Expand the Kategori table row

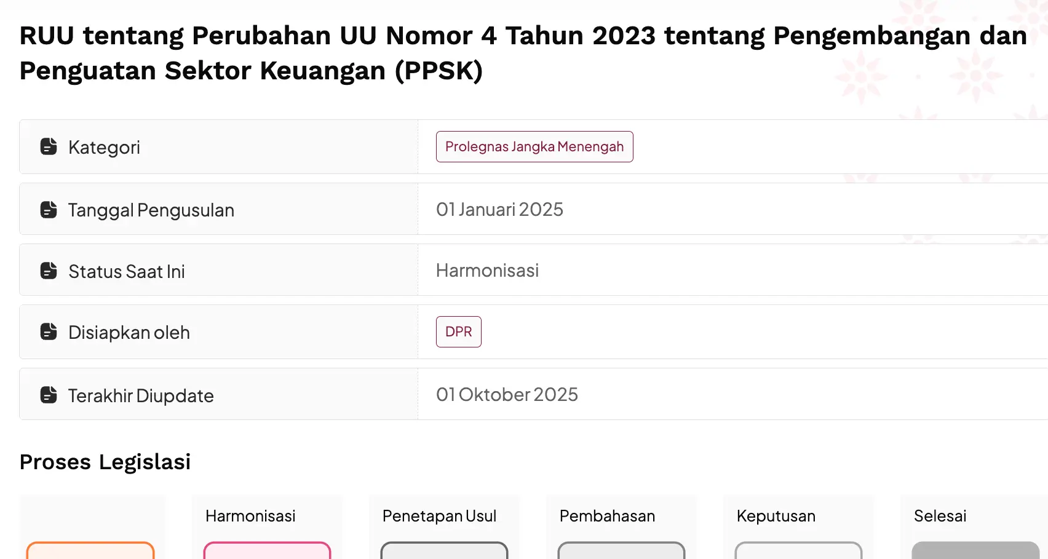coord(218,147)
